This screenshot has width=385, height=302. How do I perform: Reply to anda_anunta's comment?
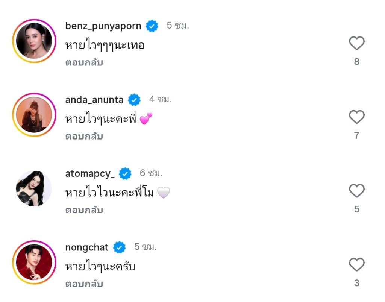click(84, 136)
